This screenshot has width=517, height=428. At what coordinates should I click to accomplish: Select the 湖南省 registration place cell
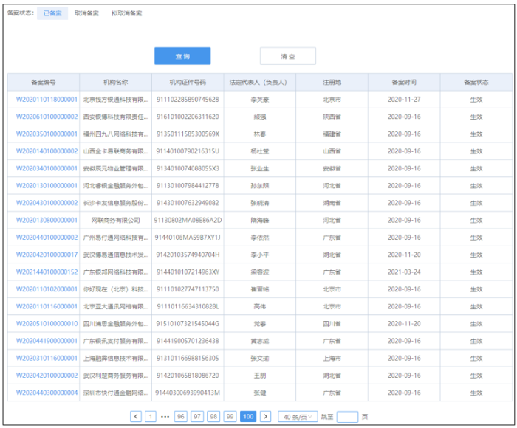(332, 203)
